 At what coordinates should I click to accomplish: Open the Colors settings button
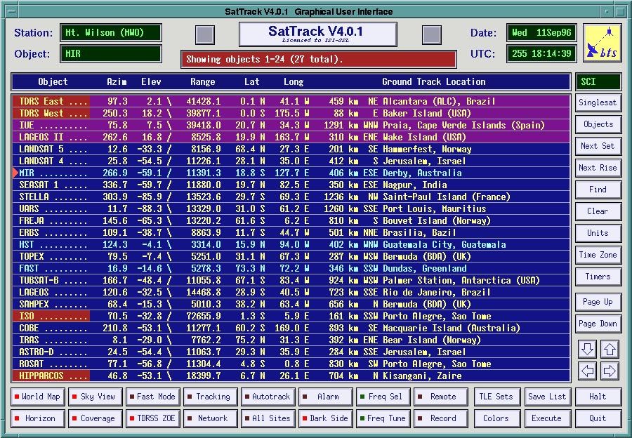point(496,418)
